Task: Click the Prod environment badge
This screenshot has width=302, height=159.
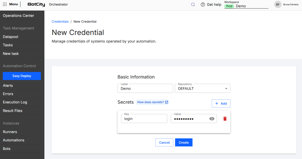Action: pos(229,6)
